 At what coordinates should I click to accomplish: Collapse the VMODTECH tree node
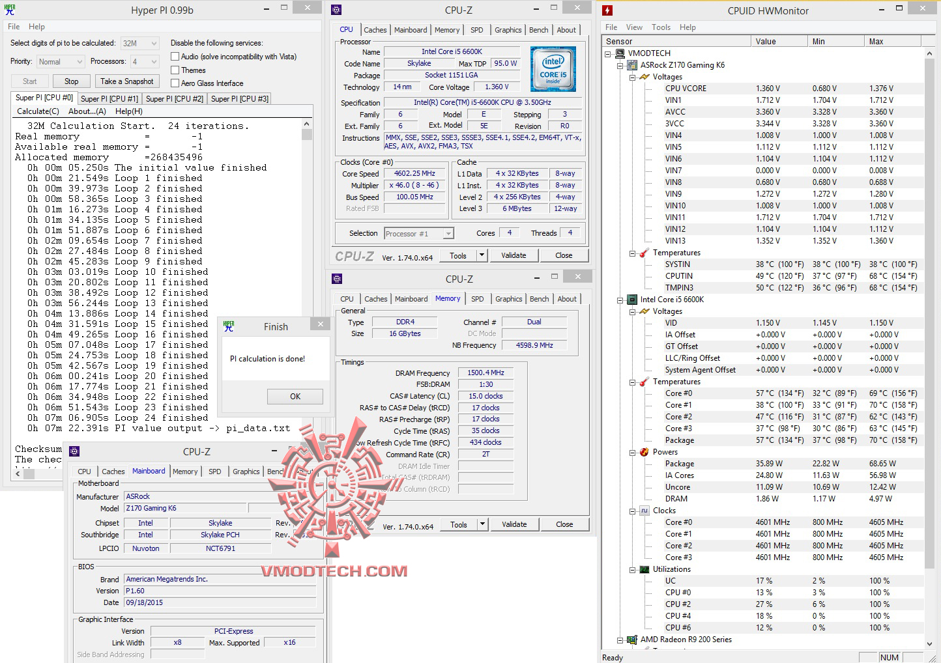[x=608, y=53]
